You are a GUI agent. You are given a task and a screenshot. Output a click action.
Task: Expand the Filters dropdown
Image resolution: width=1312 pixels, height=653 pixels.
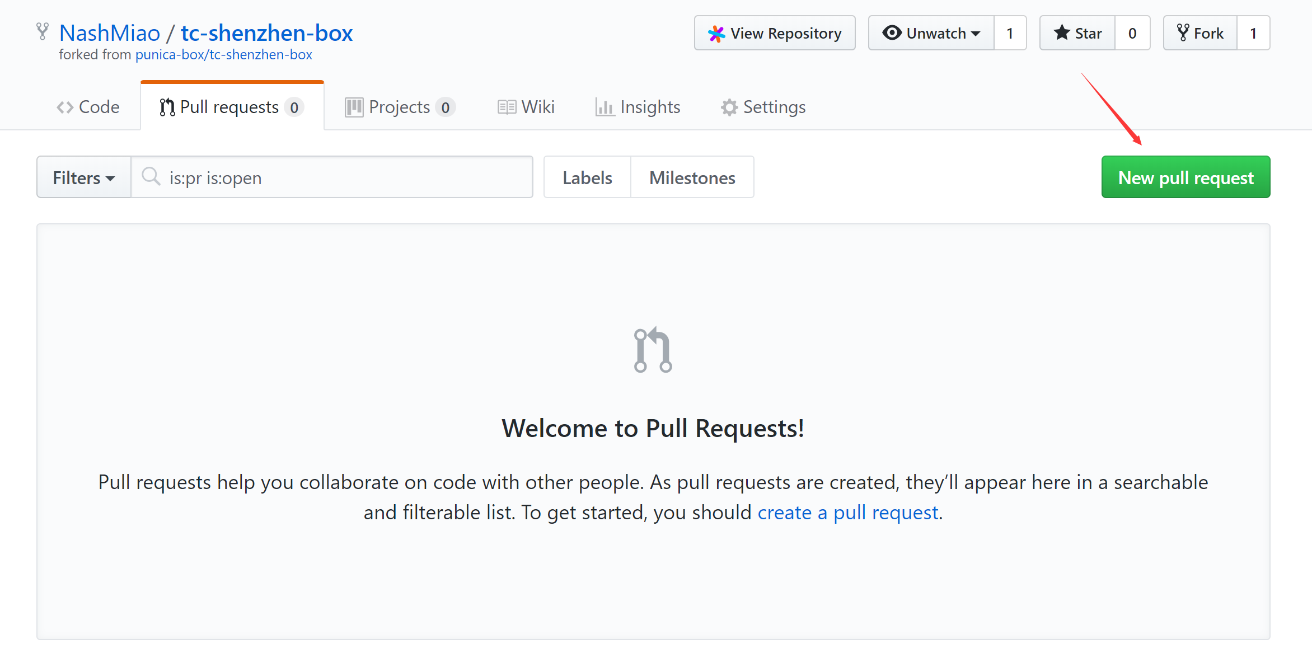[x=84, y=177]
